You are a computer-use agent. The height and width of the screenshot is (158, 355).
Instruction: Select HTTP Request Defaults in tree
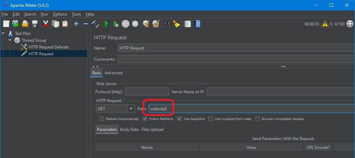tap(49, 47)
